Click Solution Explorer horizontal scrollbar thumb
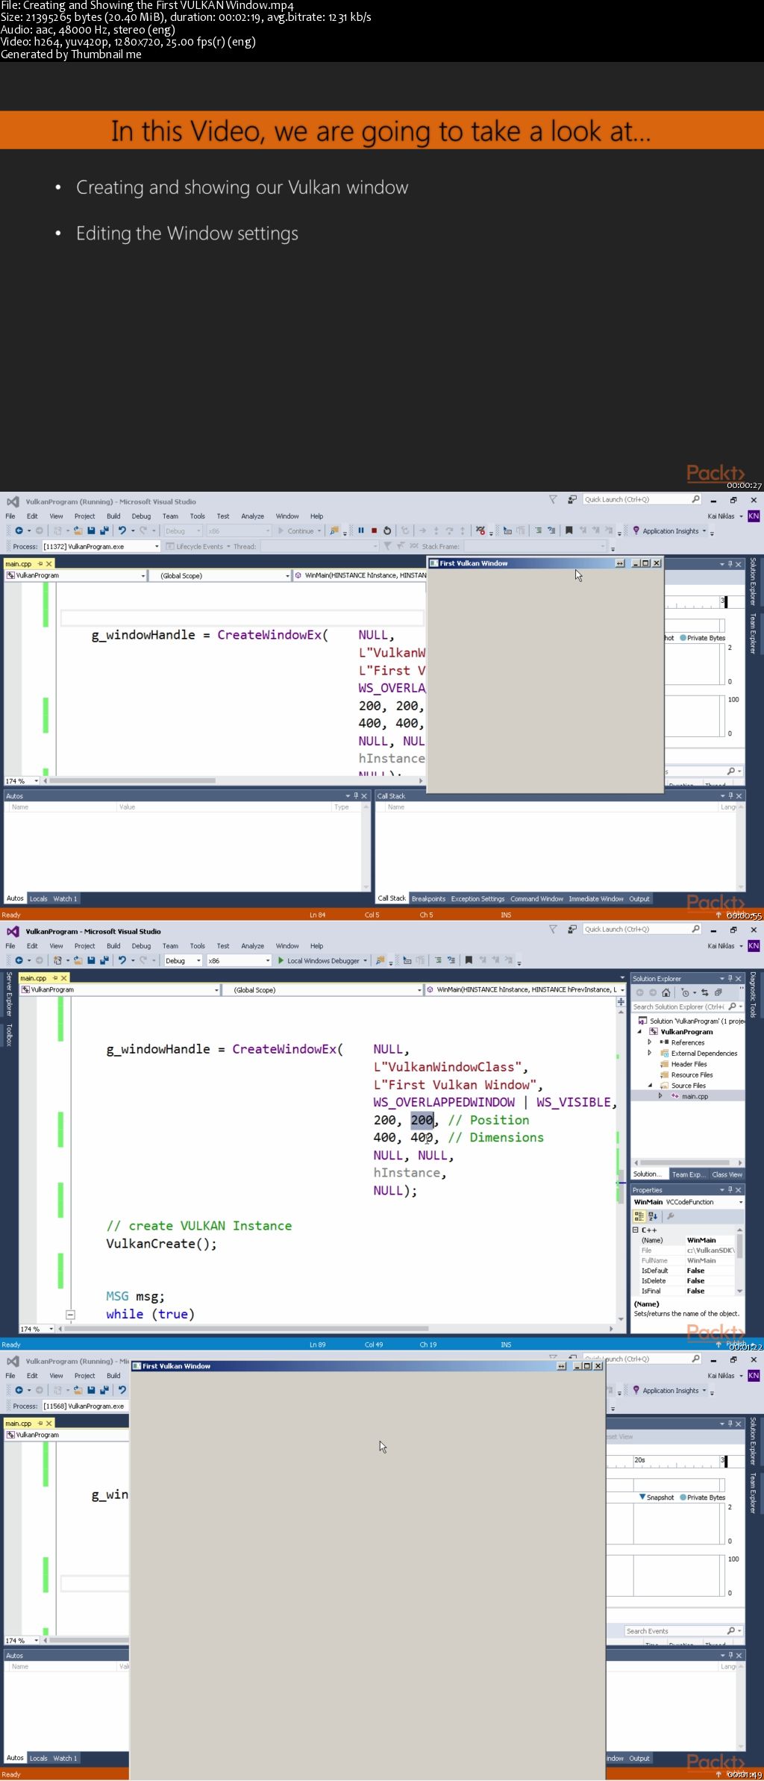The height and width of the screenshot is (1781, 764). click(x=684, y=1162)
